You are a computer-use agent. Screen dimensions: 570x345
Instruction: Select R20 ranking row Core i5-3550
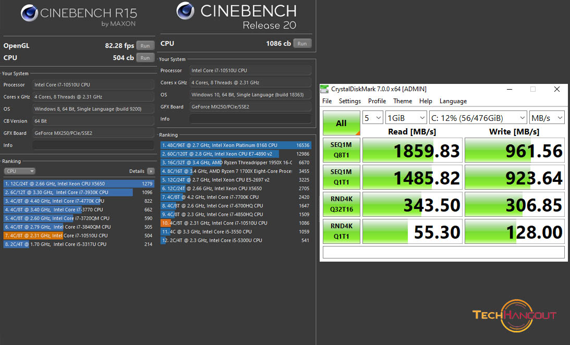[236, 232]
